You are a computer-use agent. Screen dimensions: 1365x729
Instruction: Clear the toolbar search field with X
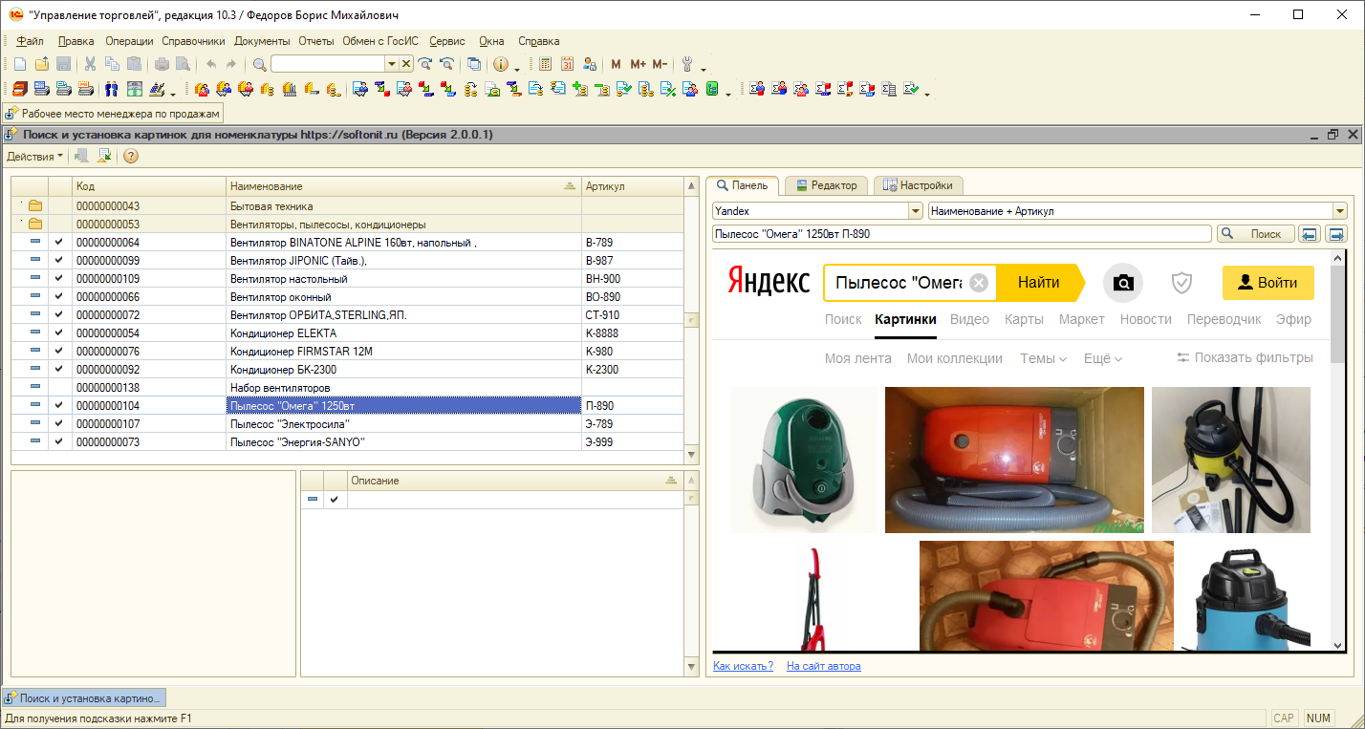pyautogui.click(x=406, y=64)
